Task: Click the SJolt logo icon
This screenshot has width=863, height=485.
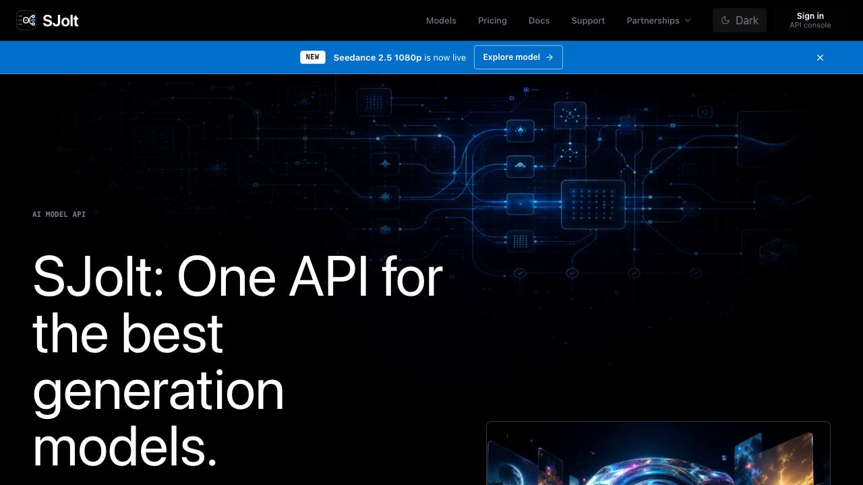Action: (x=26, y=20)
